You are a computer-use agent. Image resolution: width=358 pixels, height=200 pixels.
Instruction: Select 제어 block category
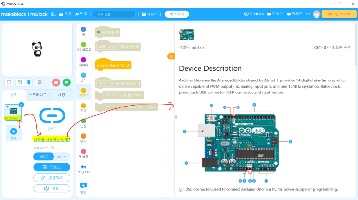pyautogui.click(x=83, y=107)
